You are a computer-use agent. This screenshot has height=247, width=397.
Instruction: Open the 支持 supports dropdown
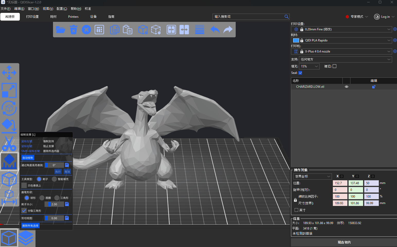[346, 59]
